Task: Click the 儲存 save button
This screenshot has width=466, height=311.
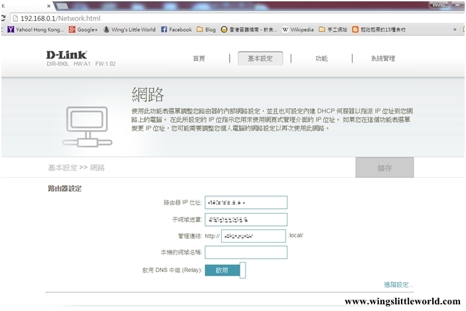Action: [x=384, y=168]
